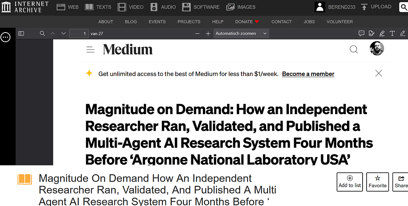
Task: Zoom out the PDF with minus
Action: click(x=197, y=33)
